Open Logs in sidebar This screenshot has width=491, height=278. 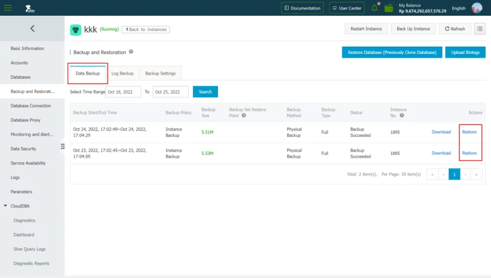[x=15, y=177]
